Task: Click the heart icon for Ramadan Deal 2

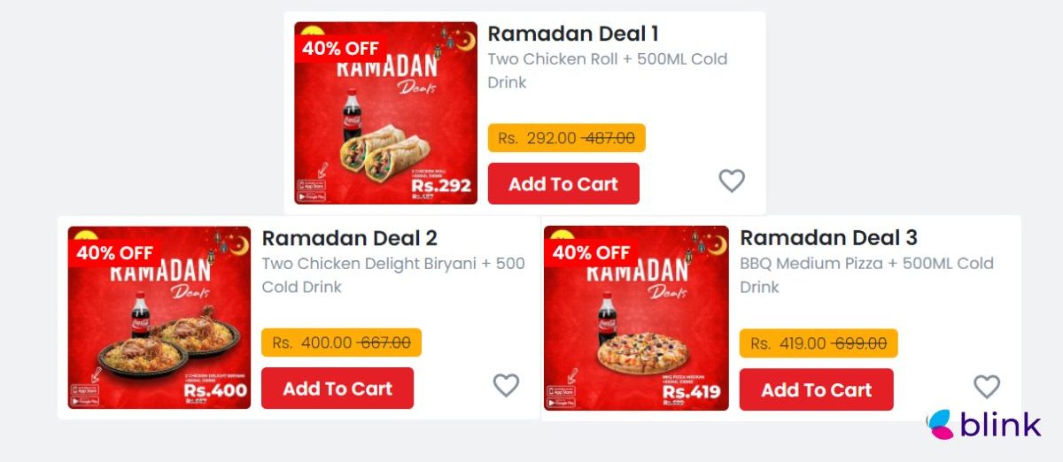Action: [506, 385]
